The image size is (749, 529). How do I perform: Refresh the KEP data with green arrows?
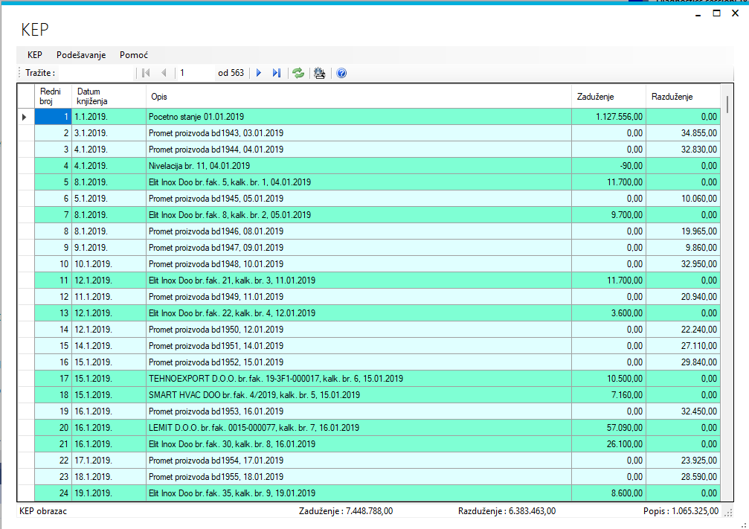tap(298, 73)
